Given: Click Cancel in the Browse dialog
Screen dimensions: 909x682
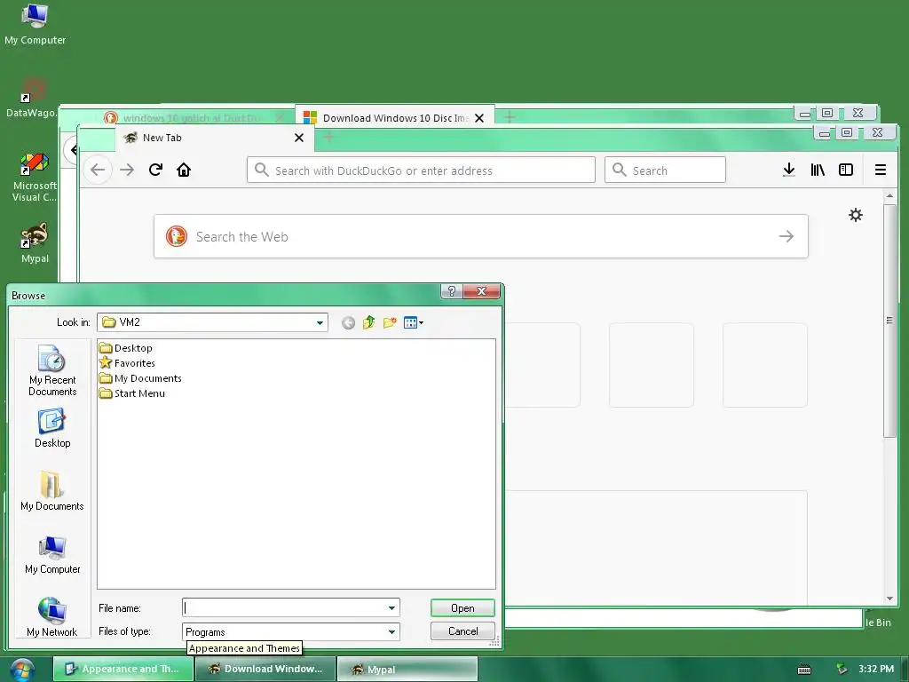Looking at the screenshot, I should point(462,631).
